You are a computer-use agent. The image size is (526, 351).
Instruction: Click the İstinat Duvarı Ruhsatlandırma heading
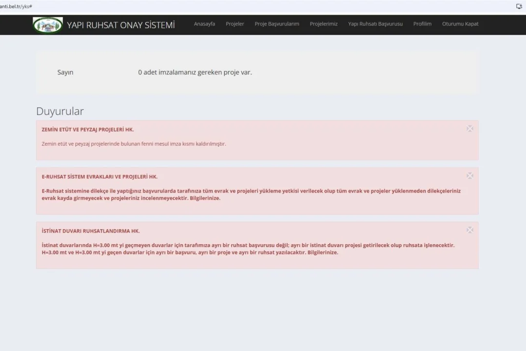pyautogui.click(x=91, y=231)
